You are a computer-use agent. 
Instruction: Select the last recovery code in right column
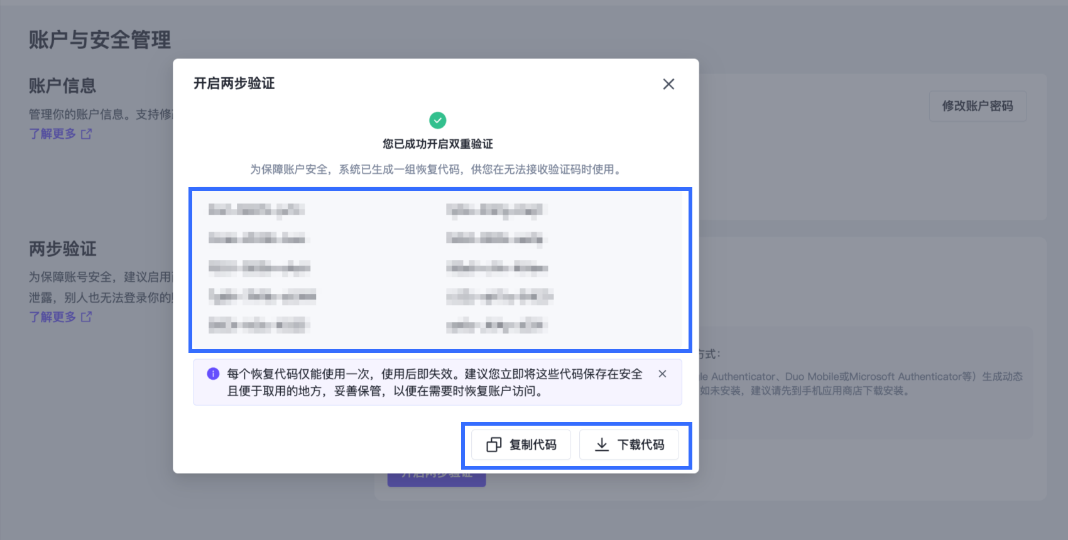click(x=496, y=325)
